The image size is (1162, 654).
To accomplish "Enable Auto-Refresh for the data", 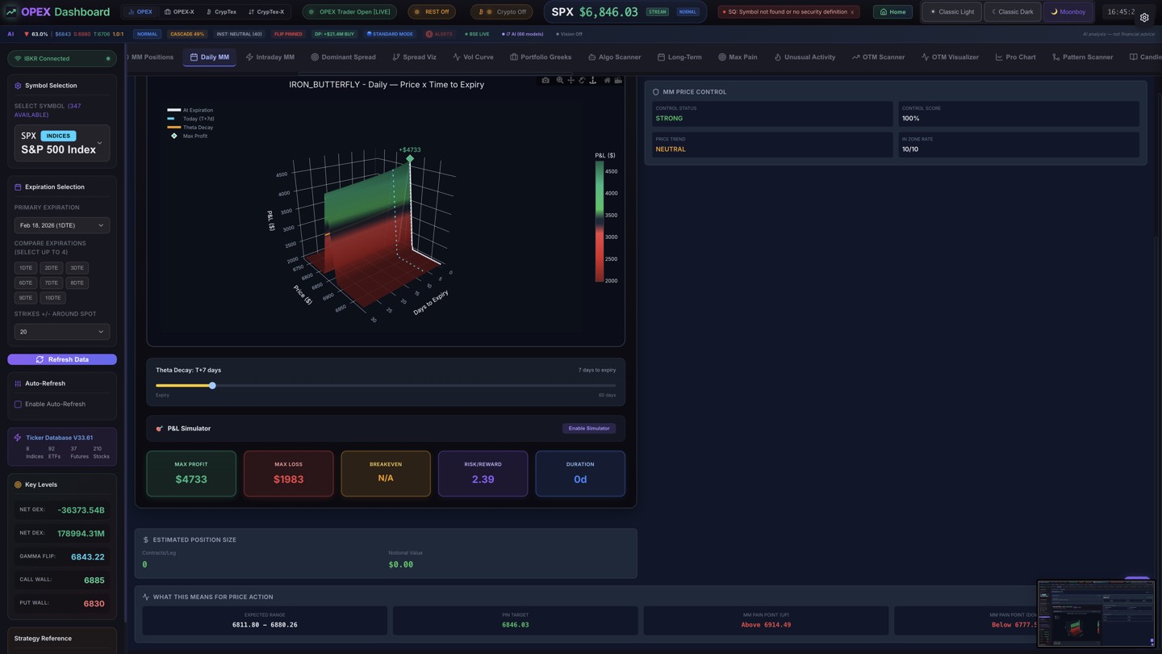I will pyautogui.click(x=18, y=404).
